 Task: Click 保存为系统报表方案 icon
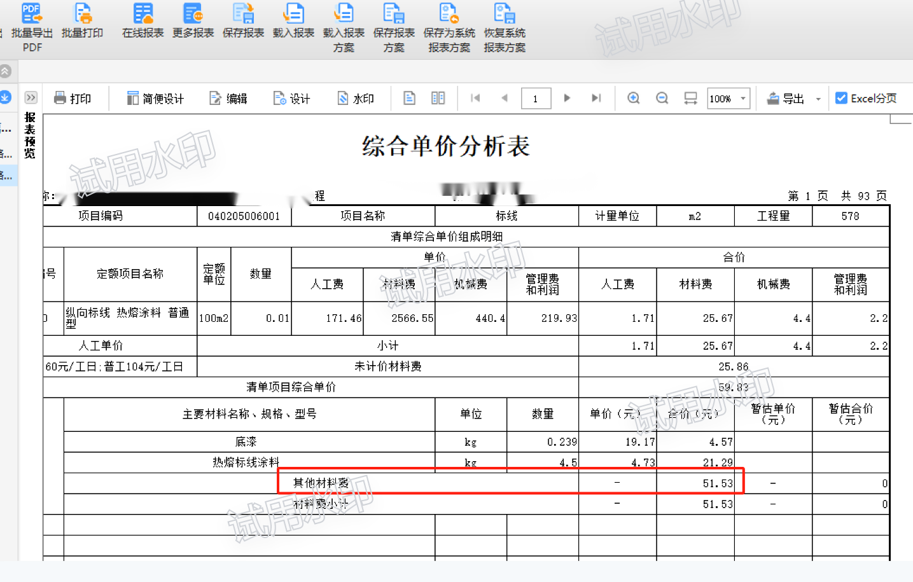(x=449, y=13)
